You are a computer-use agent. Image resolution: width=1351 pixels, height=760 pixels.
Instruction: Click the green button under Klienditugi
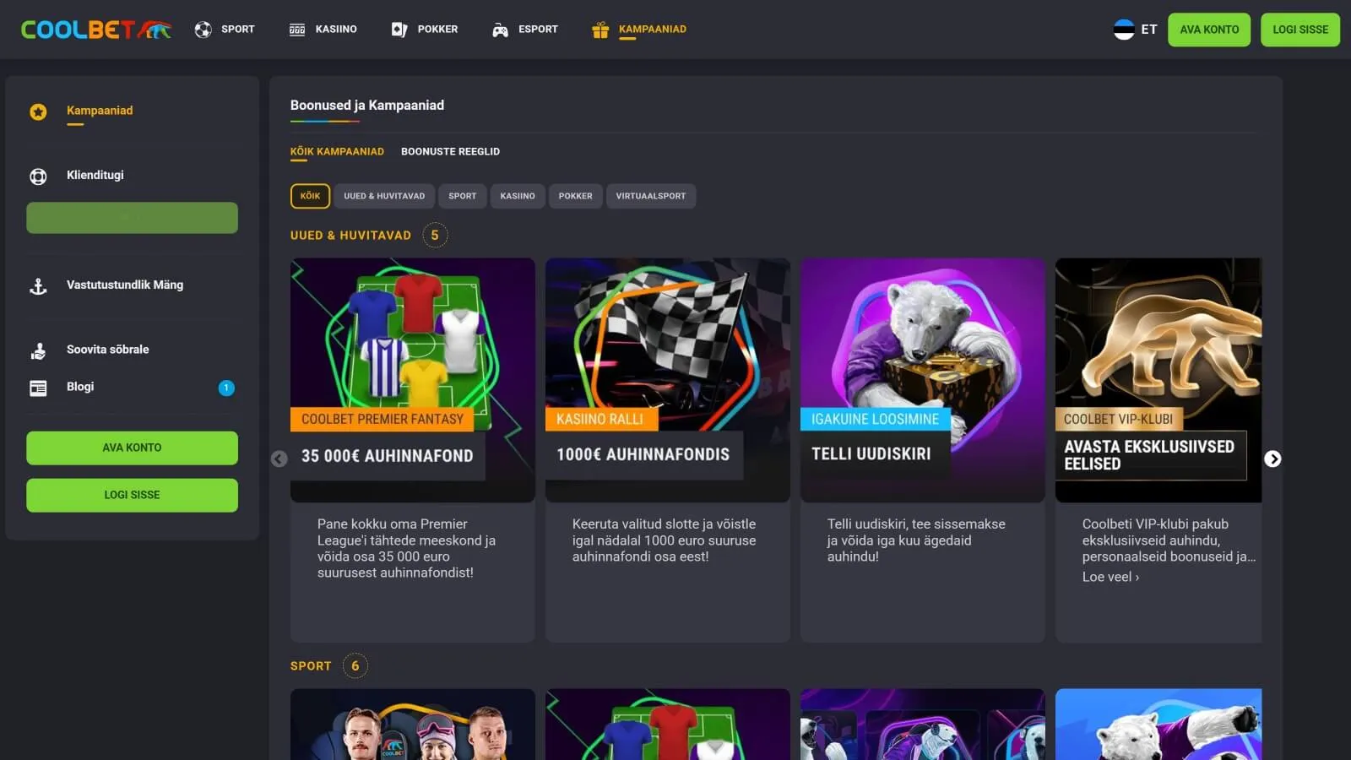pos(132,218)
